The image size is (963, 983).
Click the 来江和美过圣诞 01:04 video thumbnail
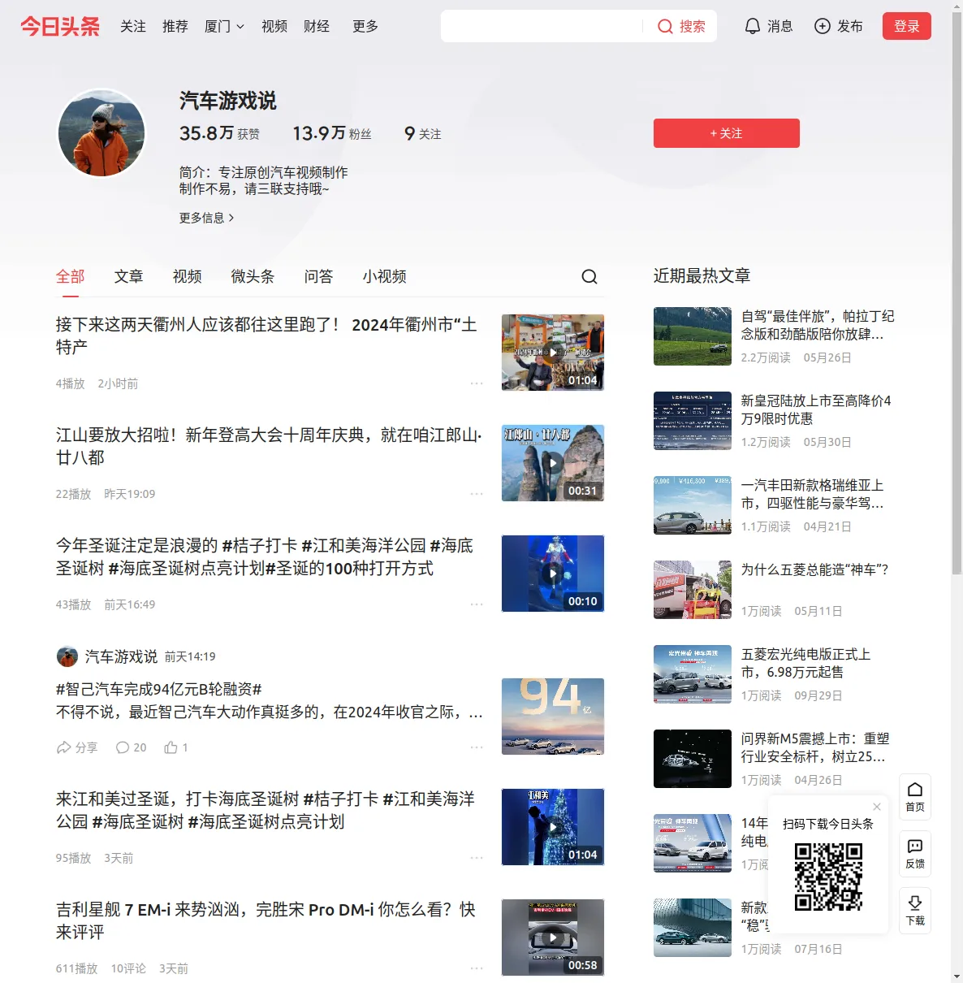click(x=553, y=827)
